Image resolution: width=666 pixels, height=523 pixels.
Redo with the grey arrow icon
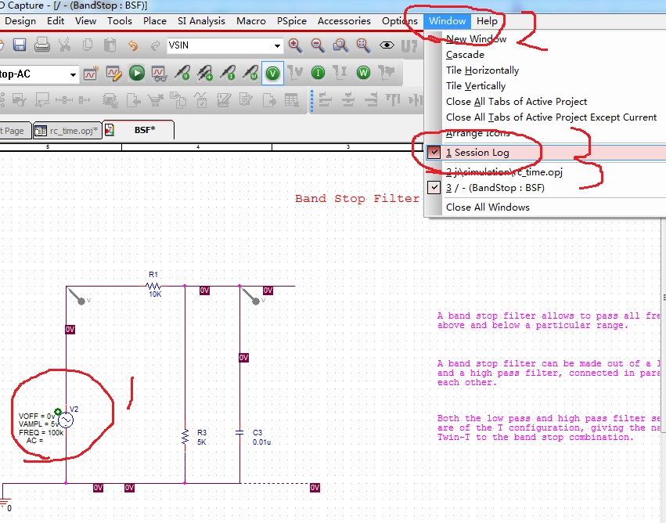tap(156, 45)
